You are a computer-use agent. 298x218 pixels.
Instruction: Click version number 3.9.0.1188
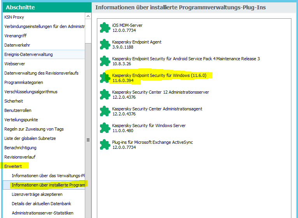point(123,47)
